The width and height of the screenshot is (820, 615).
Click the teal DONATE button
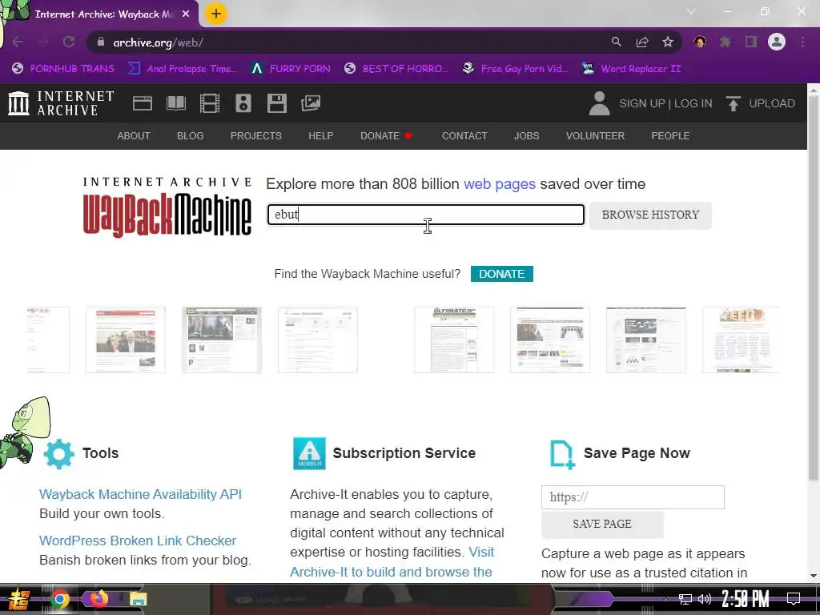click(501, 274)
